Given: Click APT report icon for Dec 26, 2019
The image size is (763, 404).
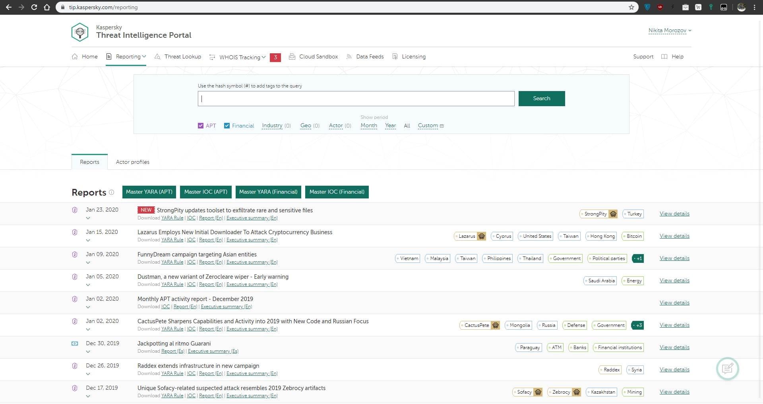Looking at the screenshot, I should 75,366.
